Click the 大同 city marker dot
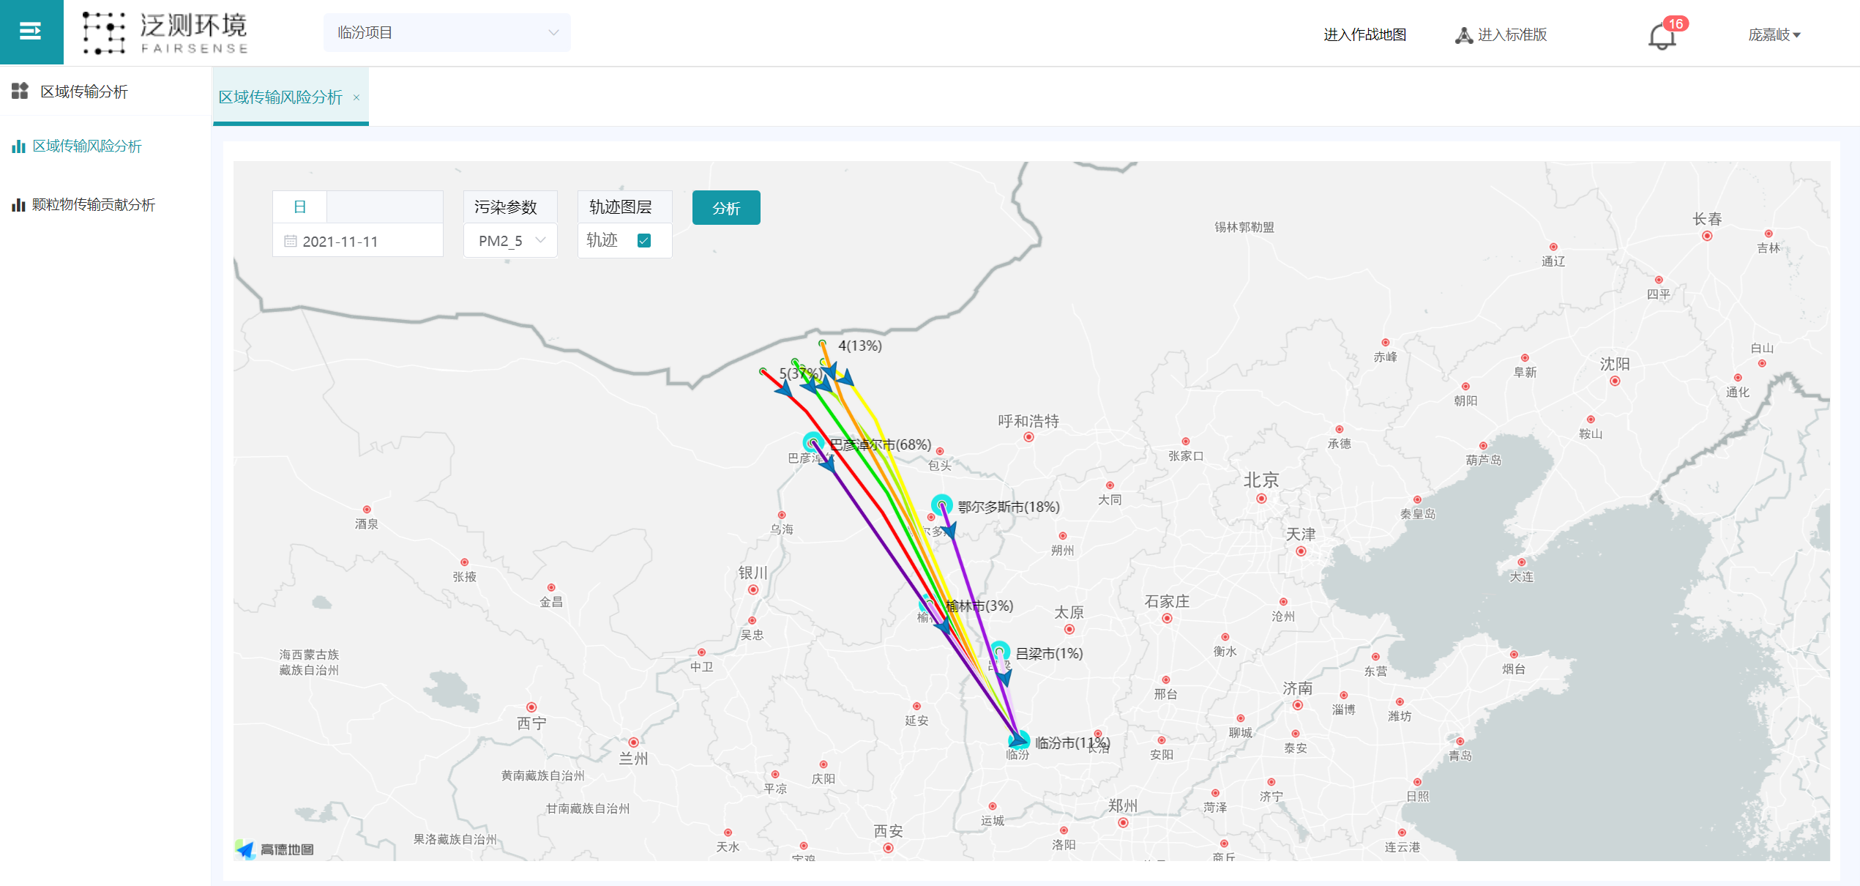 coord(1110,485)
